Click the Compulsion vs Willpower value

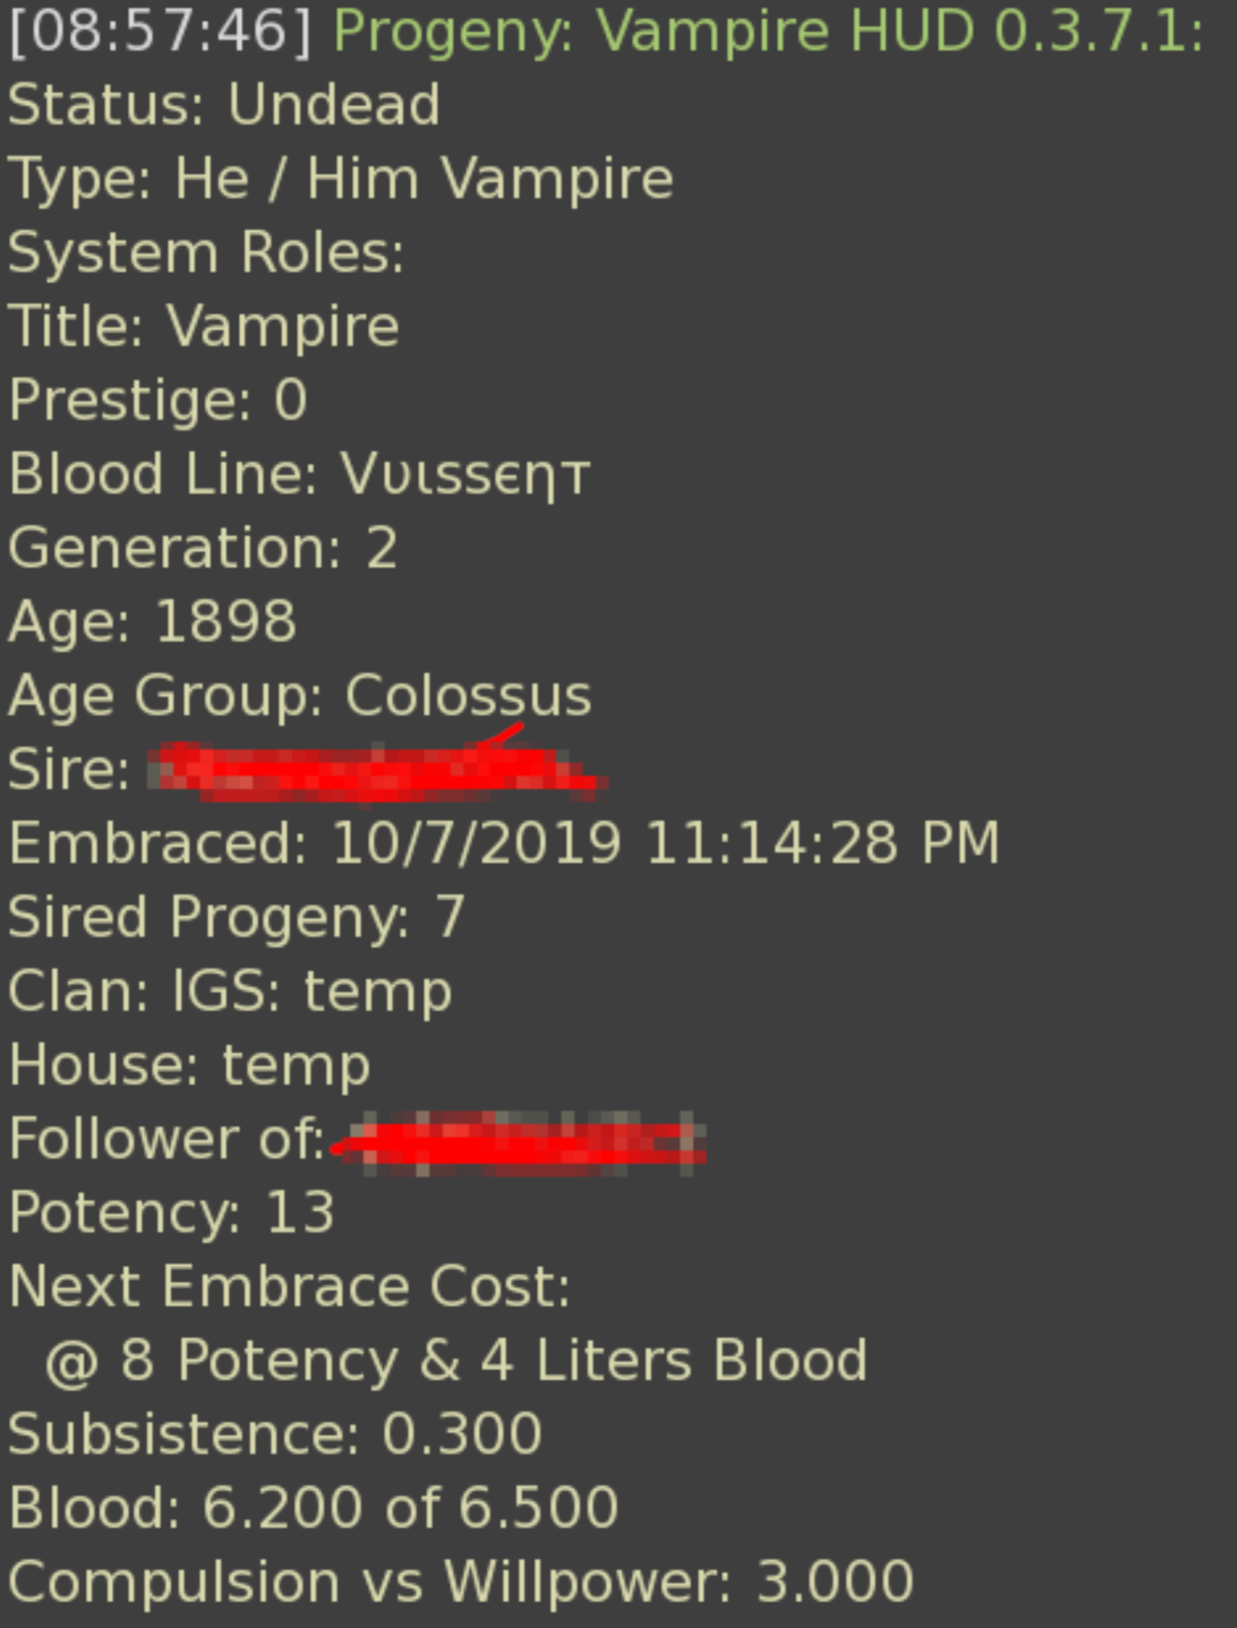[x=834, y=1582]
